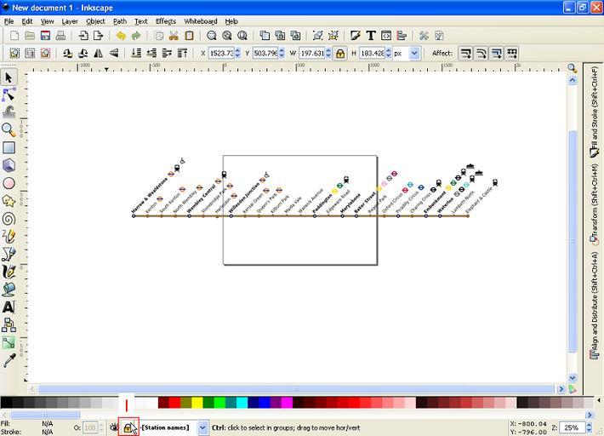Click the Import icon
The image size is (604, 436).
click(x=83, y=36)
